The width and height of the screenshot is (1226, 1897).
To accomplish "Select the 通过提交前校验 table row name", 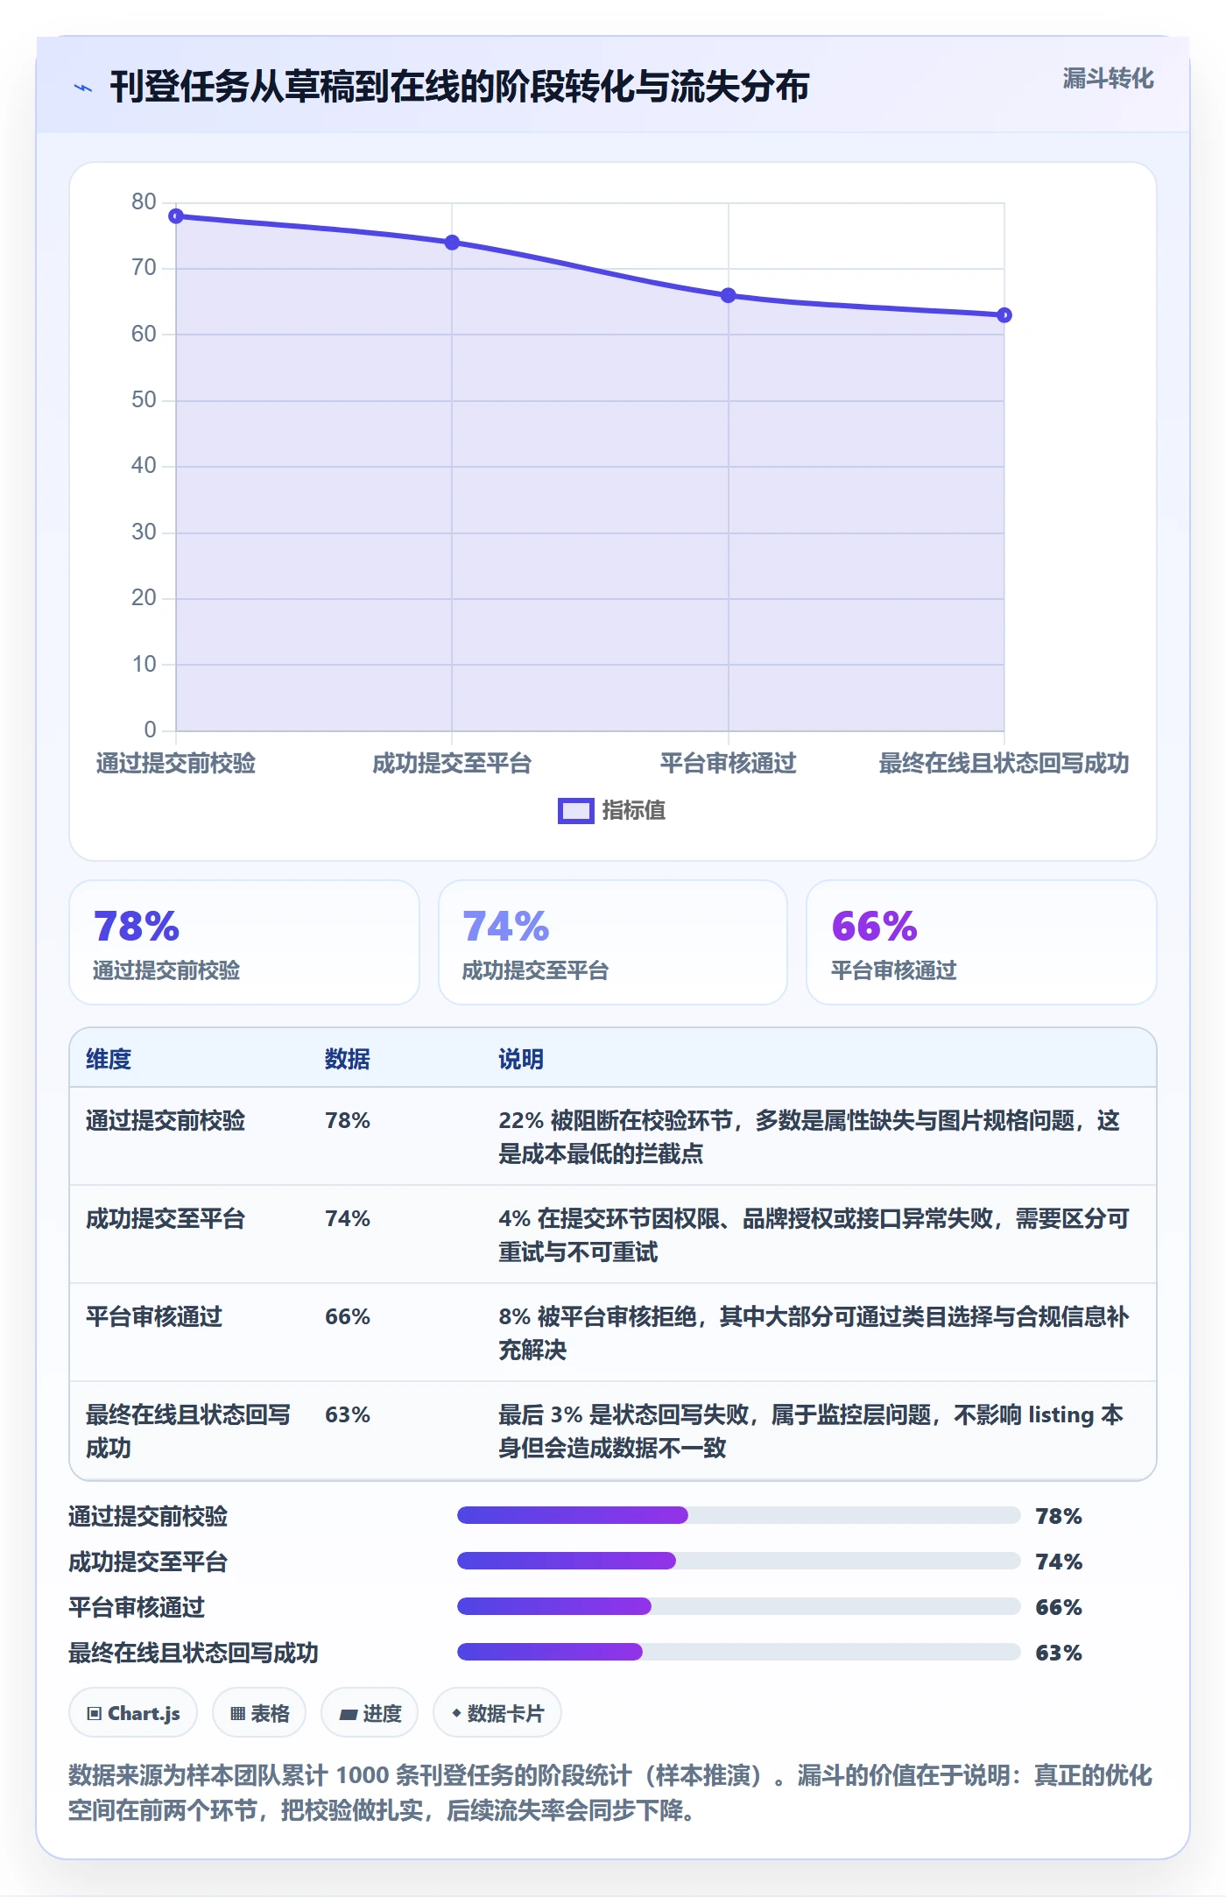I will pyautogui.click(x=166, y=1120).
